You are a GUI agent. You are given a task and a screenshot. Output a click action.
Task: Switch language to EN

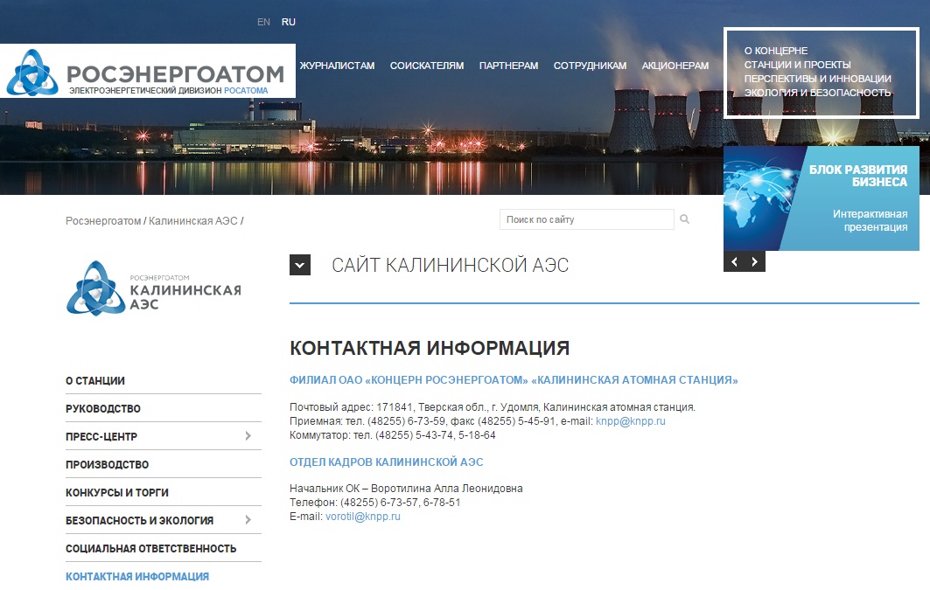coord(263,22)
